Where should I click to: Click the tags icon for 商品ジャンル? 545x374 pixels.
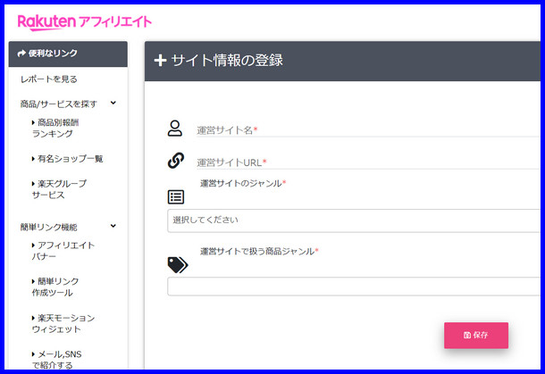click(x=178, y=265)
